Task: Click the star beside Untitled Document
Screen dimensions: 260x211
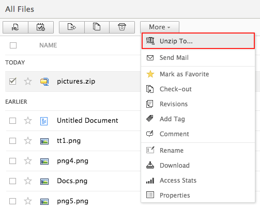Action: pos(28,121)
